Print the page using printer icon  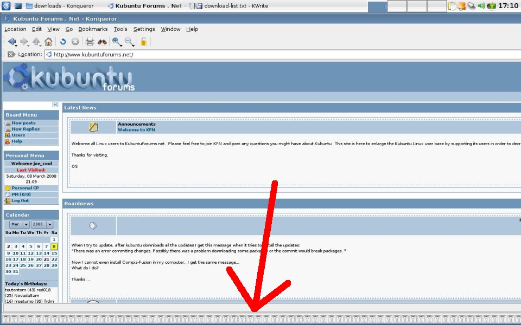click(x=90, y=42)
